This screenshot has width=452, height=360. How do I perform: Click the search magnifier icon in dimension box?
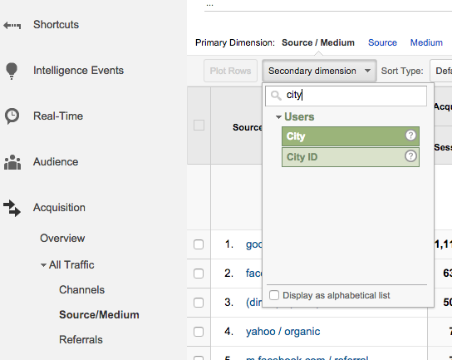pos(276,96)
